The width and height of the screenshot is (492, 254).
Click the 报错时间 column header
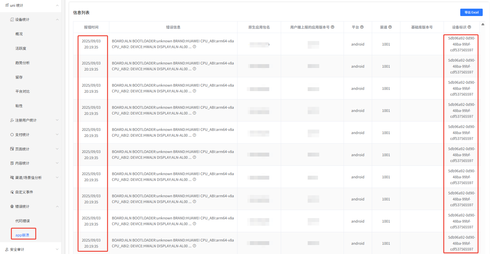pos(91,27)
